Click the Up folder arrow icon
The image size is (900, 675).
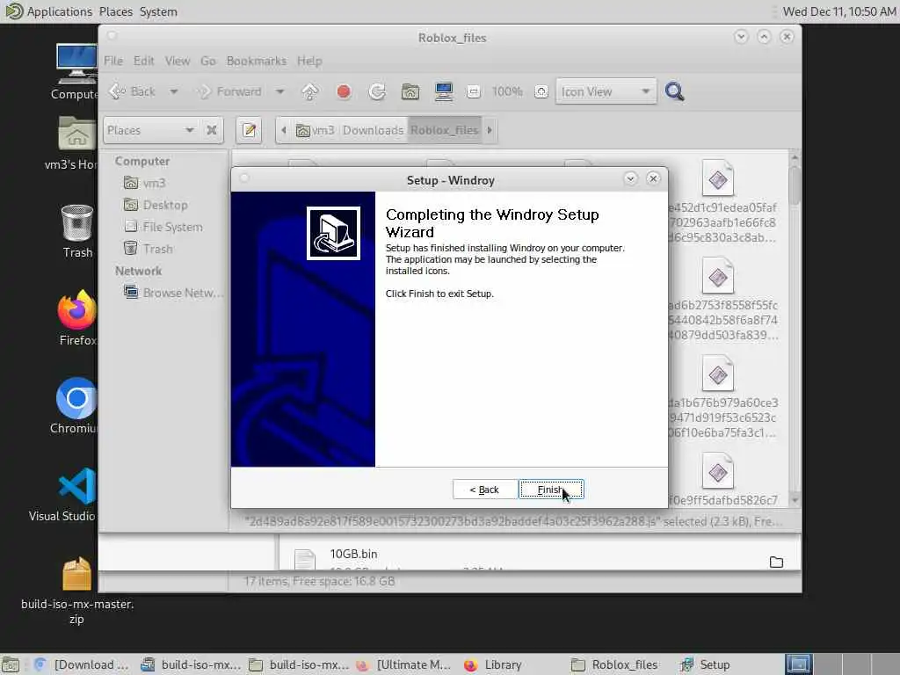point(310,91)
